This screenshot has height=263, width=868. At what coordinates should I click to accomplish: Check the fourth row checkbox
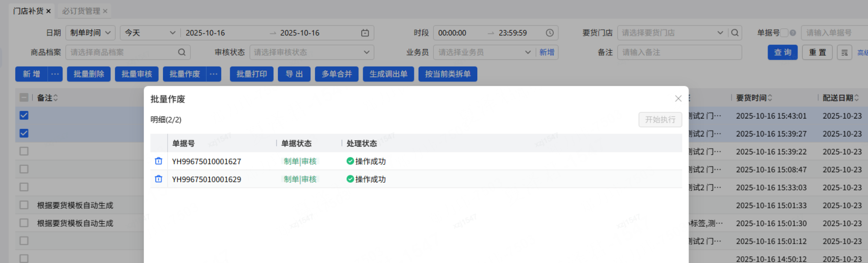click(x=24, y=169)
